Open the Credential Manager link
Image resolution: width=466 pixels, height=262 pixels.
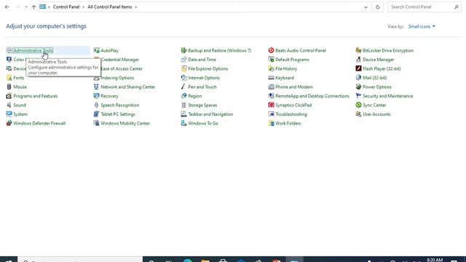pyautogui.click(x=119, y=60)
